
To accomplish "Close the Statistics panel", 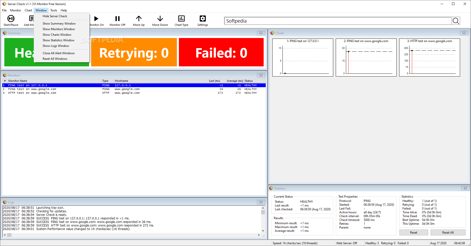I will coord(465,188).
